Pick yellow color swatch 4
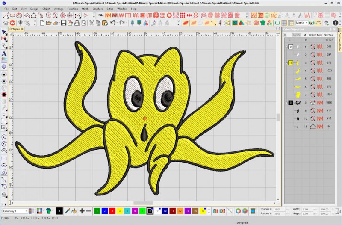Screen dimensions: 342x225 tap(120, 211)
